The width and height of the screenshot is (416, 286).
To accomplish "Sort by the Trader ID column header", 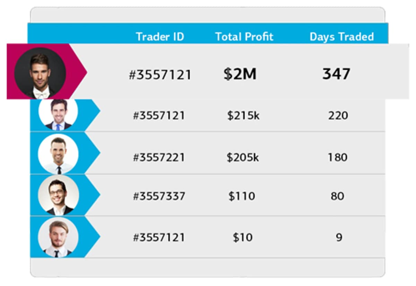I will tap(160, 37).
